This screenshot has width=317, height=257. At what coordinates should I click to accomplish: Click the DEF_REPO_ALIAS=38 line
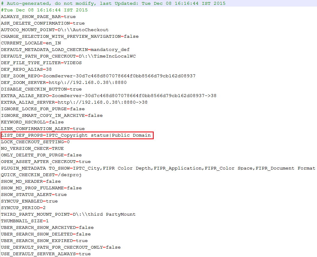tap(26, 69)
